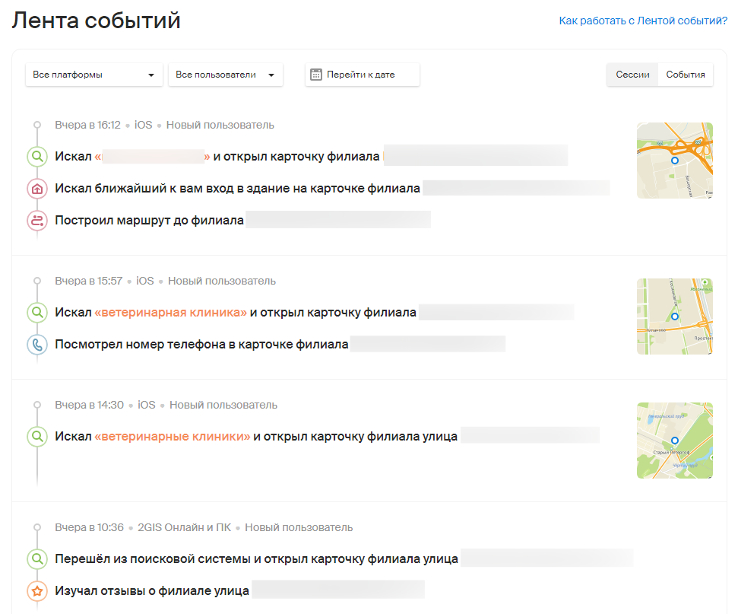The width and height of the screenshot is (738, 614).
Task: Click the search icon beside «ветеринарные клиники»
Action: [37, 437]
